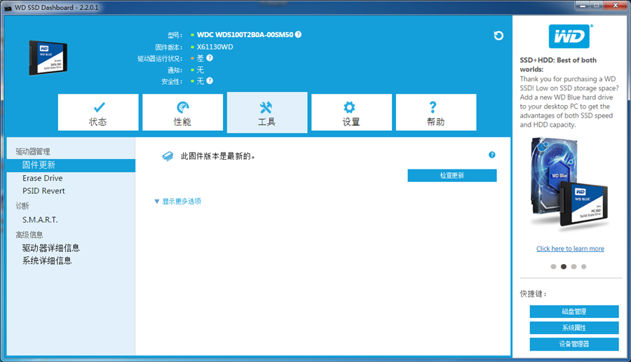The height and width of the screenshot is (362, 631).
Task: Click the help icon next to drive health status
Action: tap(210, 58)
